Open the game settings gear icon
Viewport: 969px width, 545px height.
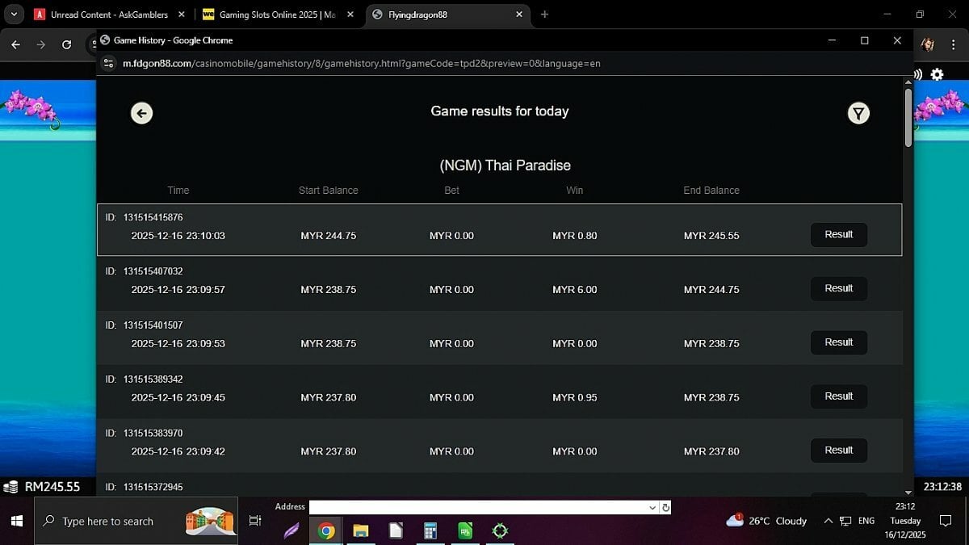[x=937, y=74]
